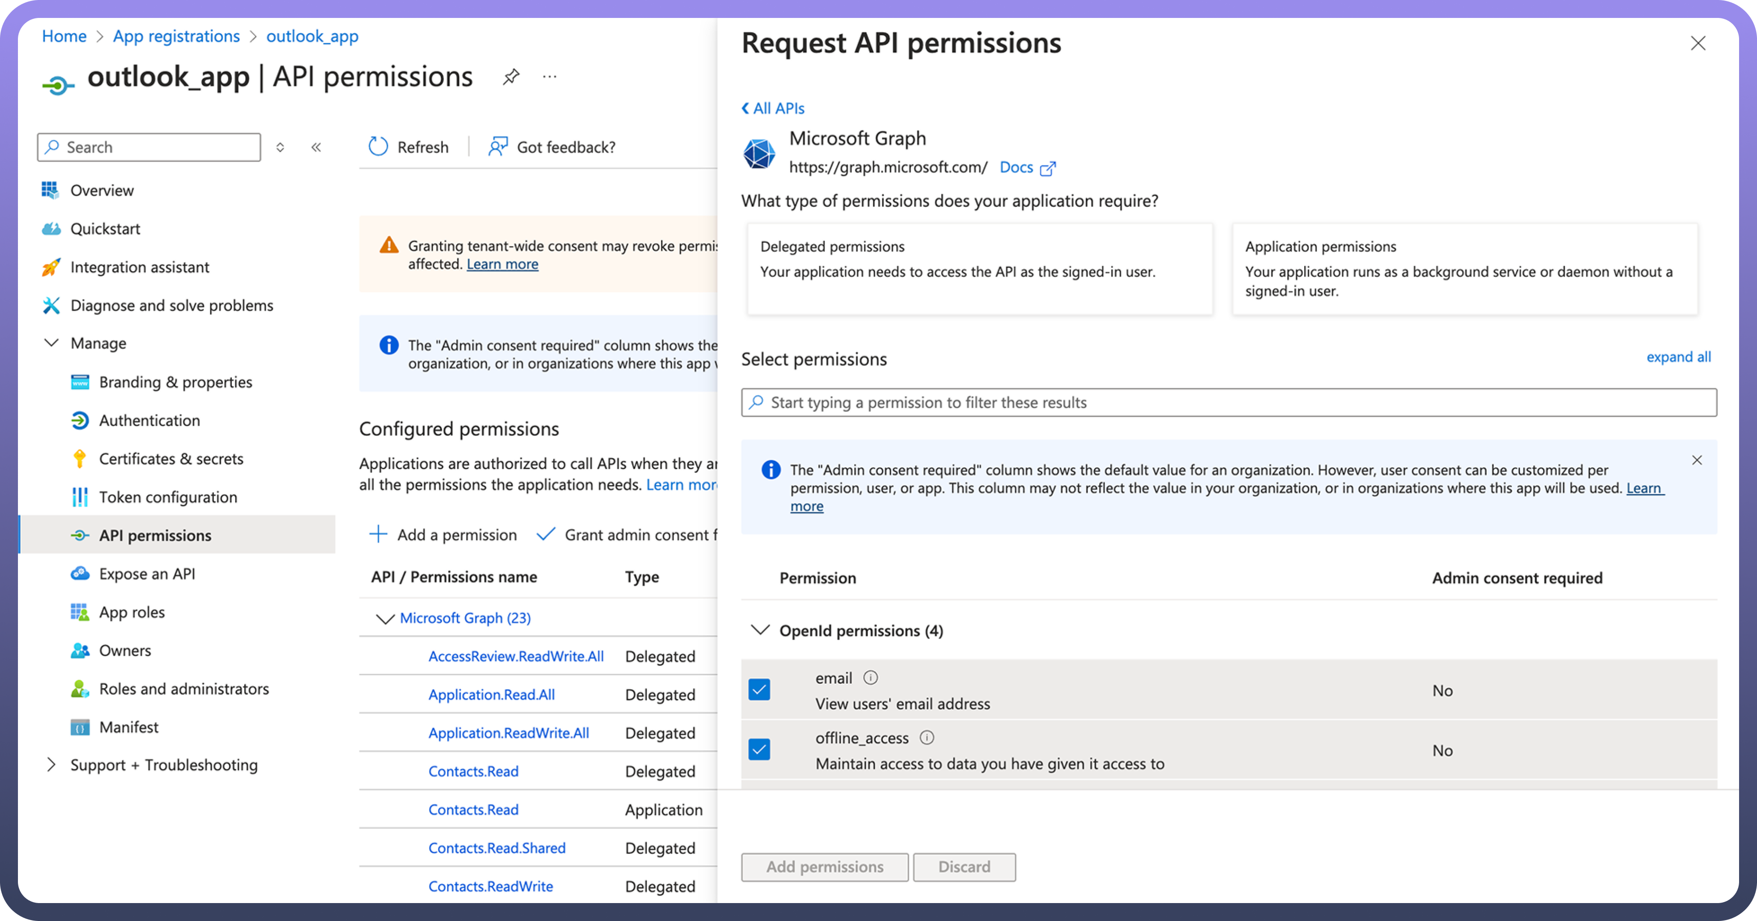Image resolution: width=1757 pixels, height=921 pixels.
Task: Collapse the OpenId permissions group
Action: pos(760,630)
